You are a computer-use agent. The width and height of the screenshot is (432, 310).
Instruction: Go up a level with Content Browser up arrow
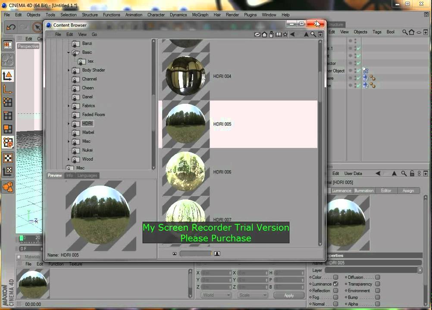306,34
